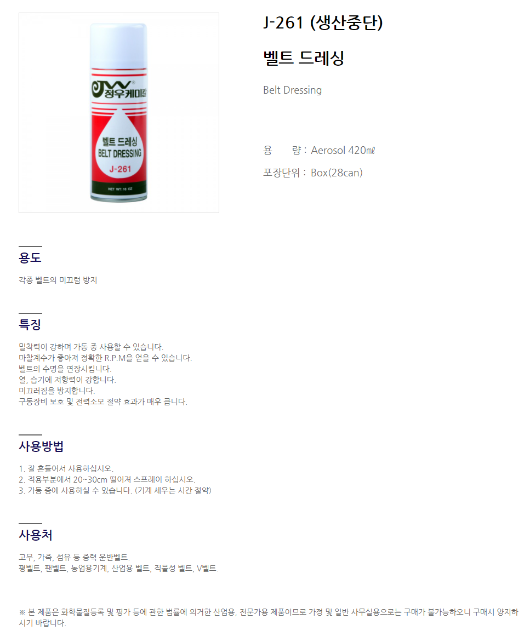Screen dimensions: 530x642
Task: Click the line listing 평벨트, 팬벨트, V벨트
Action: coord(119,568)
